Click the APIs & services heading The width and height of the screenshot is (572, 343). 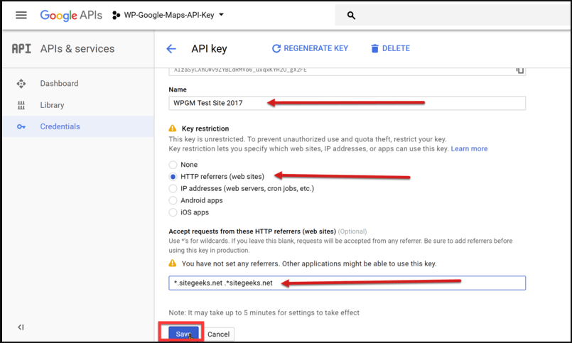click(77, 48)
